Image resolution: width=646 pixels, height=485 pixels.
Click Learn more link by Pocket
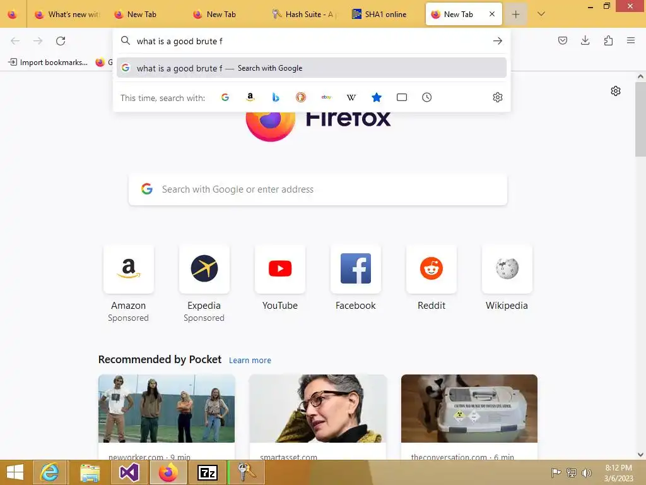pos(250,361)
